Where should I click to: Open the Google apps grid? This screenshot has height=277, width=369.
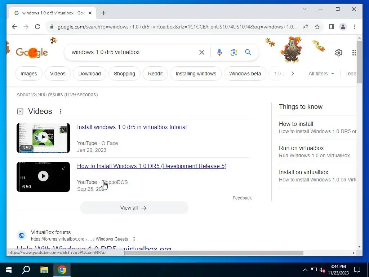pyautogui.click(x=354, y=53)
